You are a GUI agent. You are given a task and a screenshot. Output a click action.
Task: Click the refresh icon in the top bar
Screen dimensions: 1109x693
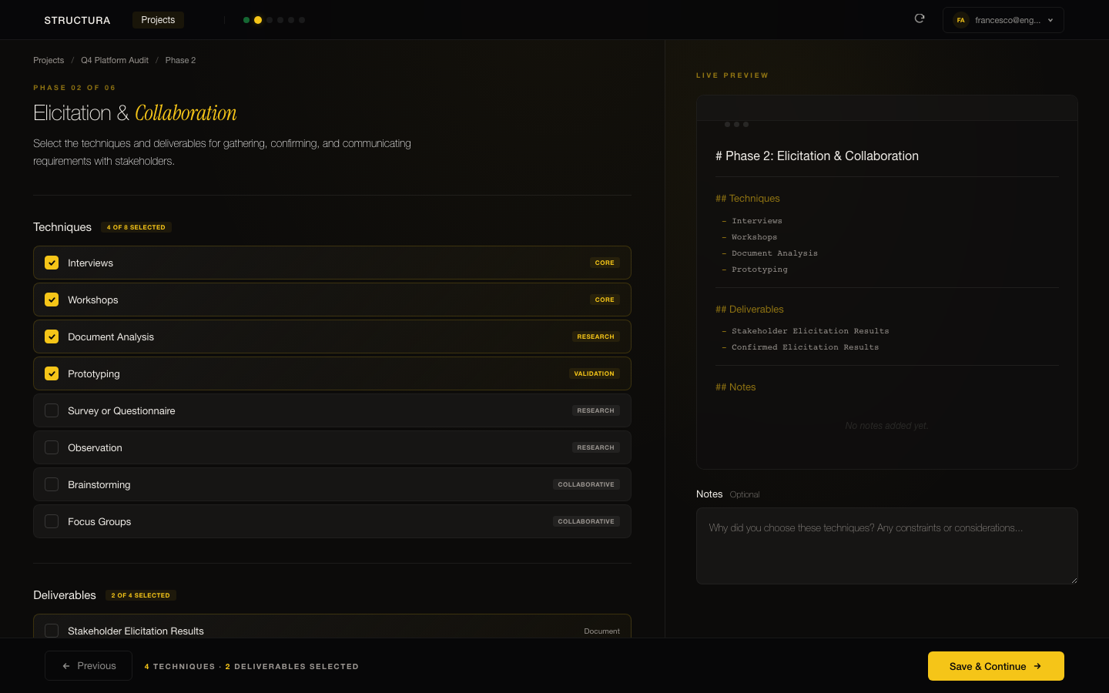click(920, 17)
